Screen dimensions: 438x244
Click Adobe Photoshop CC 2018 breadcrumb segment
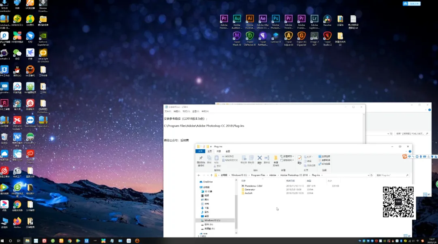coord(294,175)
